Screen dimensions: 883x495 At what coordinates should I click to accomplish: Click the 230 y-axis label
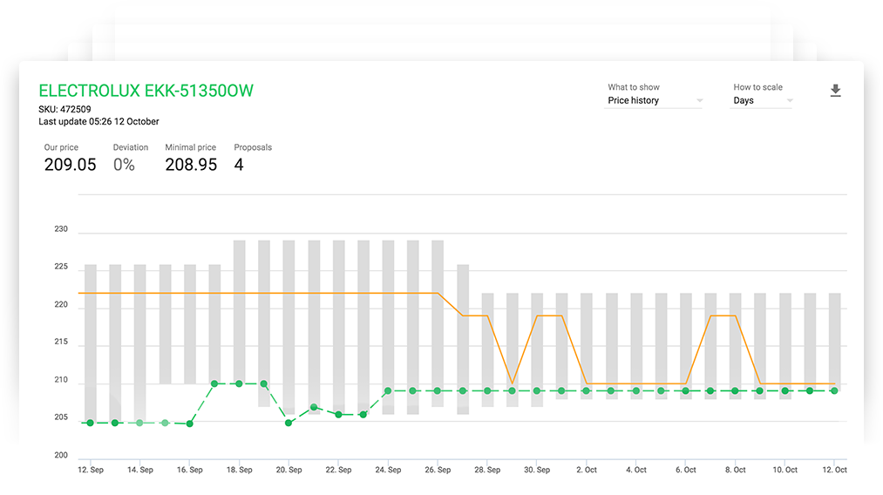pos(61,229)
